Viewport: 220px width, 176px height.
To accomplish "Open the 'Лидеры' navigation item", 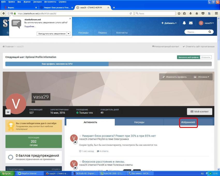I will tap(102, 33).
